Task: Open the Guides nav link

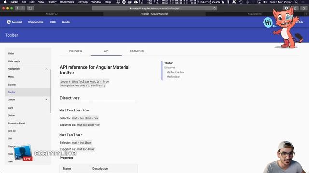Action: pyautogui.click(x=66, y=22)
